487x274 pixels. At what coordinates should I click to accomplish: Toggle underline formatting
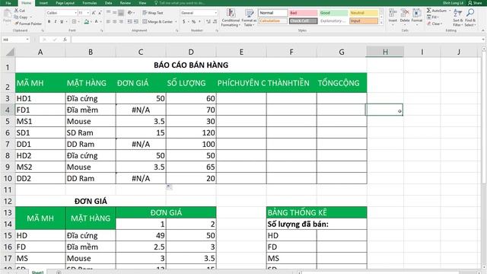pyautogui.click(x=62, y=22)
